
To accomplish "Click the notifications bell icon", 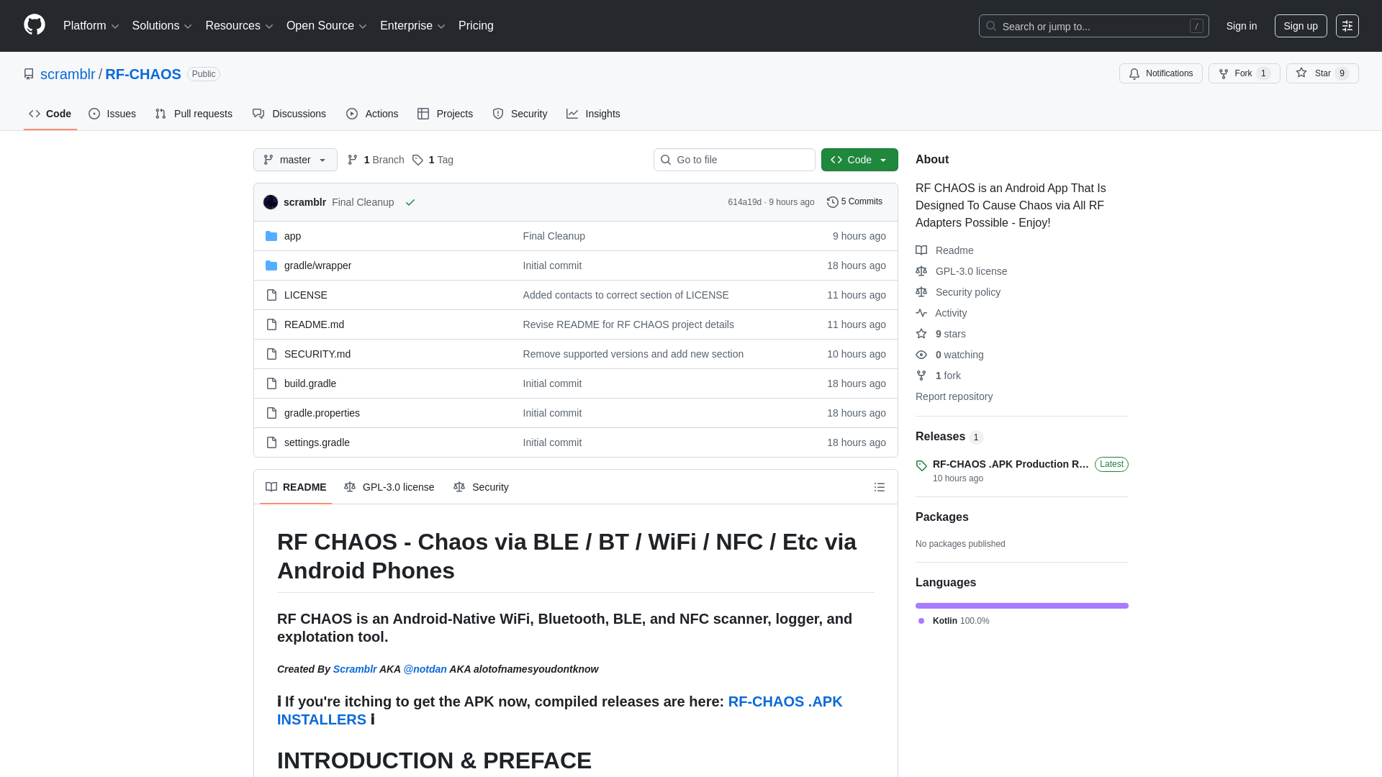I will point(1134,73).
